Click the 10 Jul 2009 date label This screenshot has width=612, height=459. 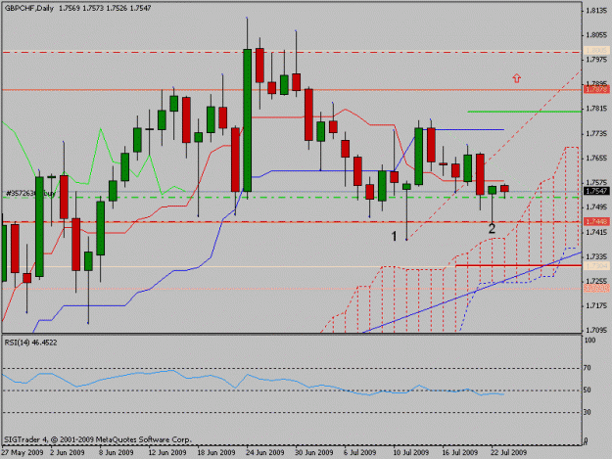[x=411, y=453]
